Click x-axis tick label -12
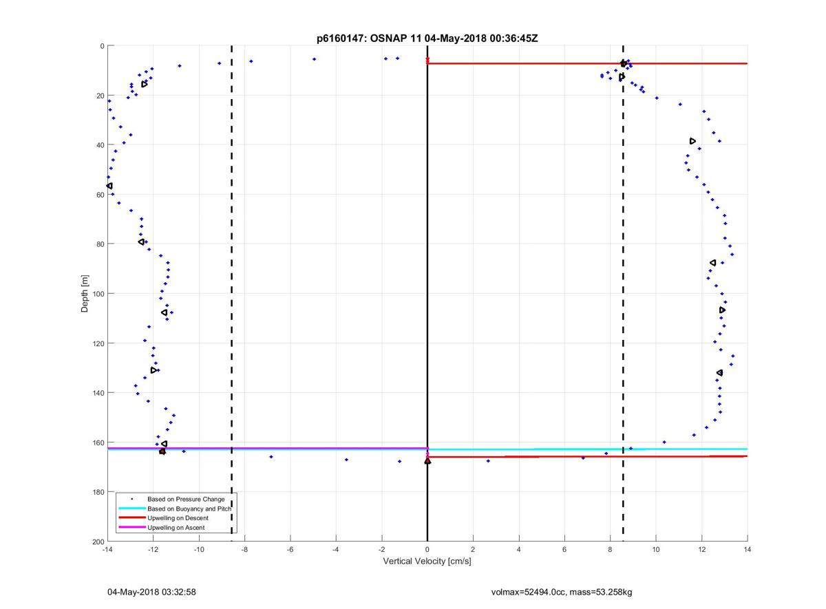The height and width of the screenshot is (609, 826). (153, 550)
